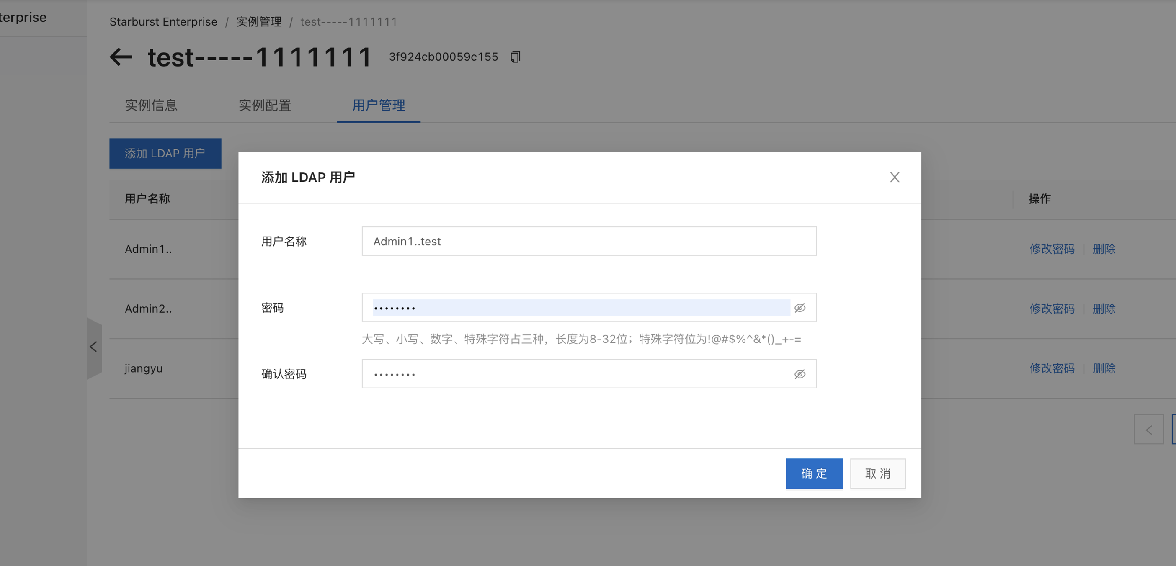Open the 实例配置 tab

(265, 105)
